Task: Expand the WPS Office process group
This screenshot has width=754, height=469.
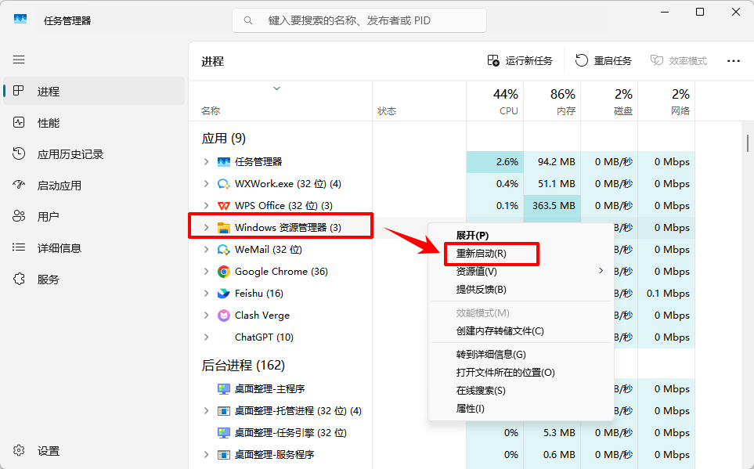Action: click(x=206, y=205)
